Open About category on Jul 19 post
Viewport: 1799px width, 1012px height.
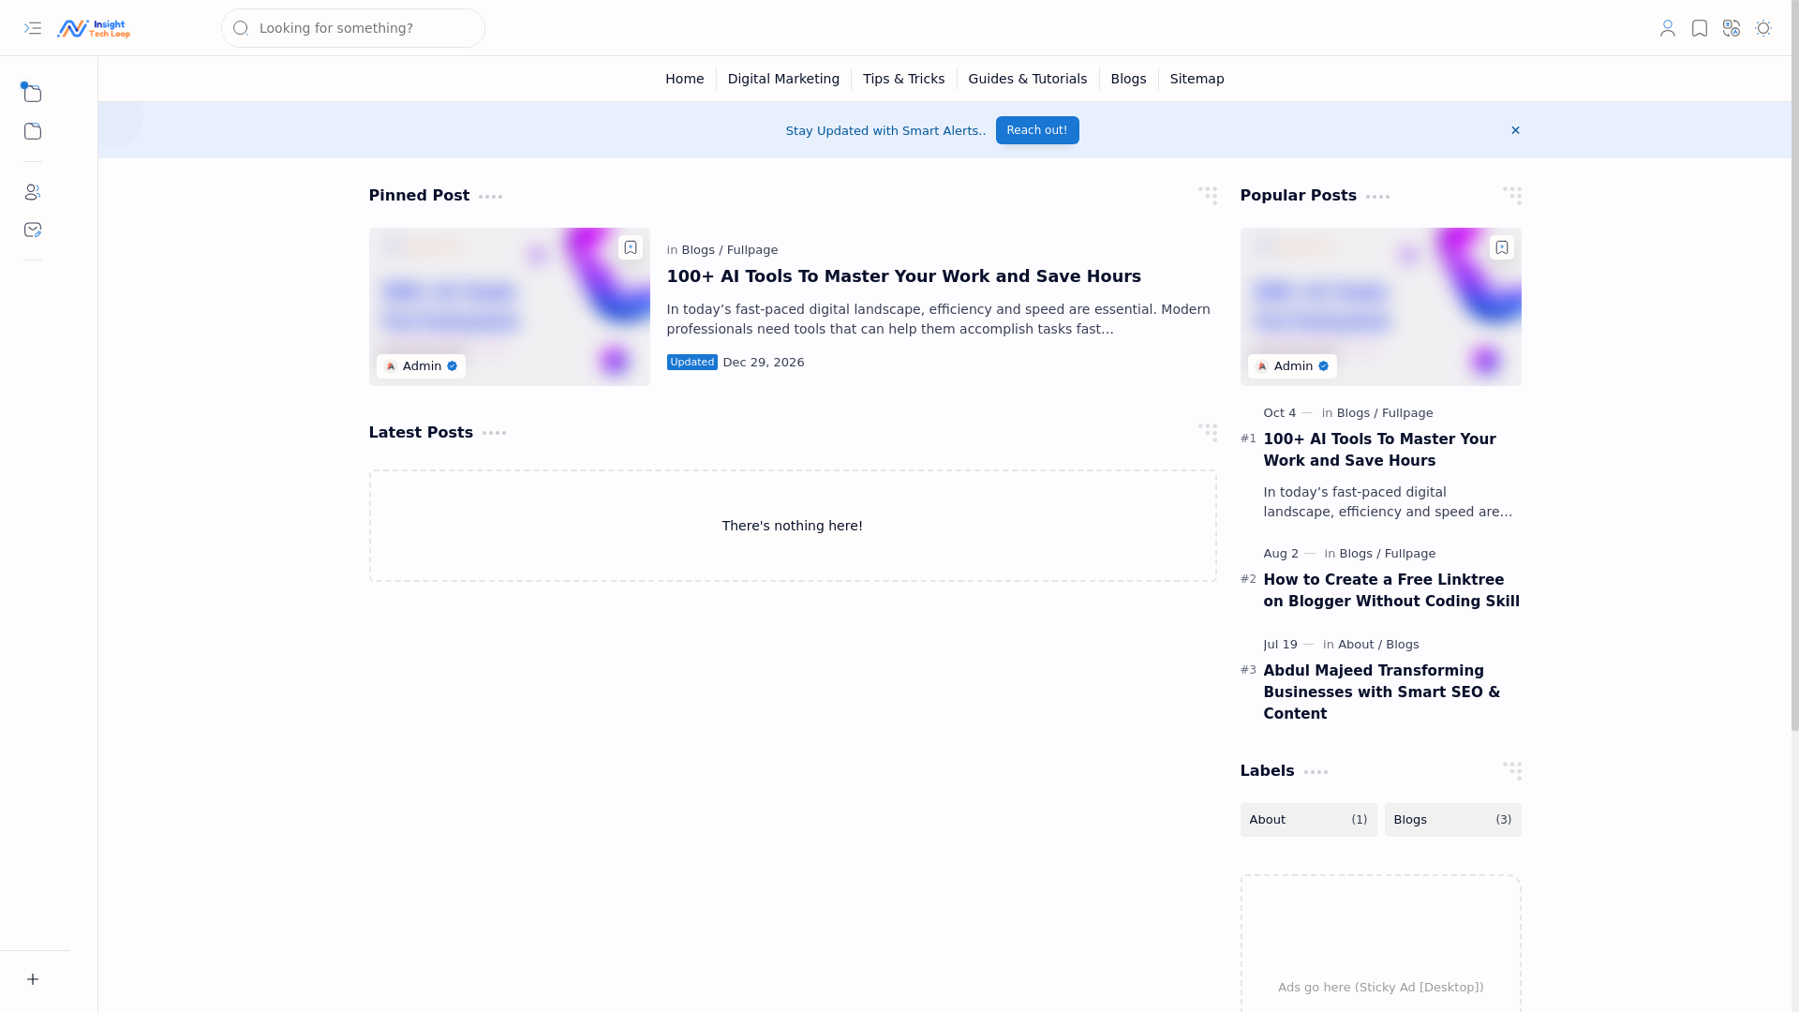1356,645
